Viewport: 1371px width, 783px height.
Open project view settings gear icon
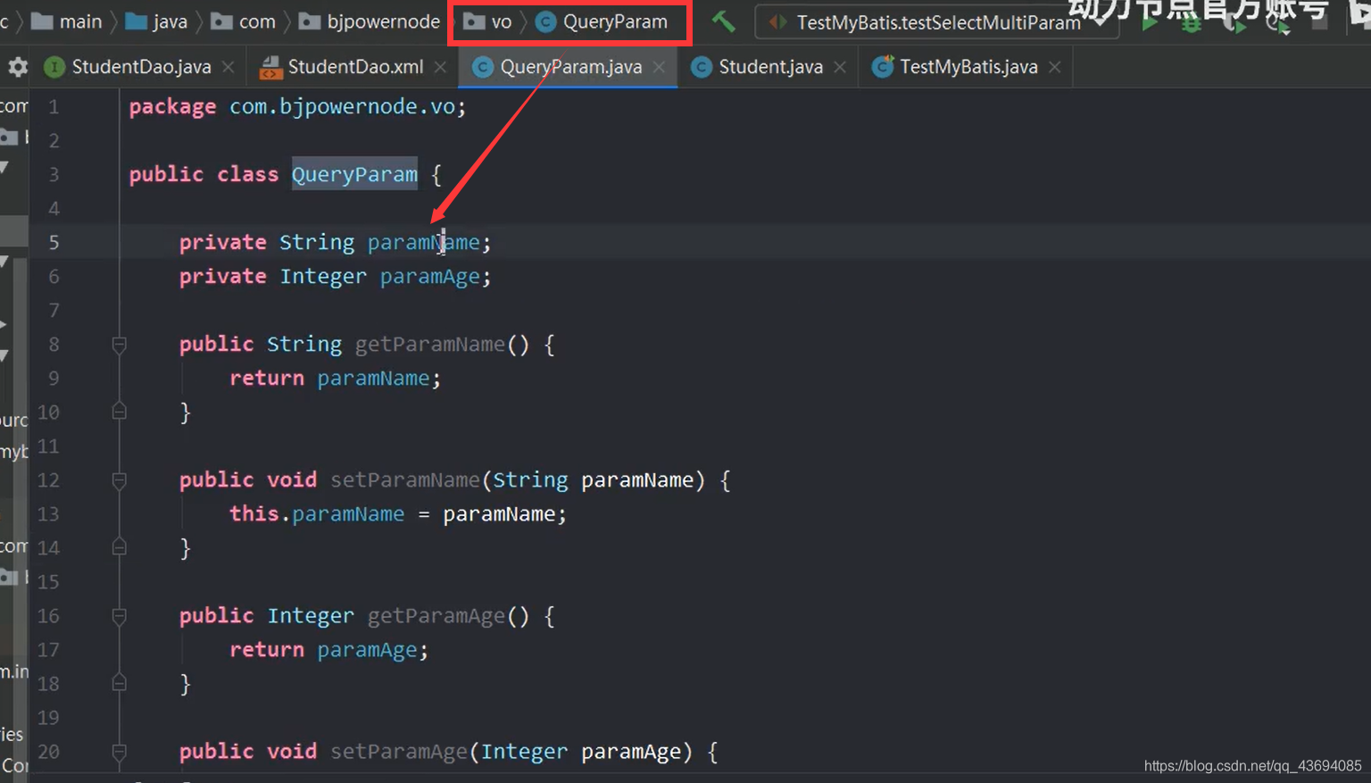(18, 67)
